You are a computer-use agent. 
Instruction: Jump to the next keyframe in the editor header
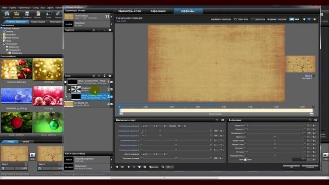315,20
